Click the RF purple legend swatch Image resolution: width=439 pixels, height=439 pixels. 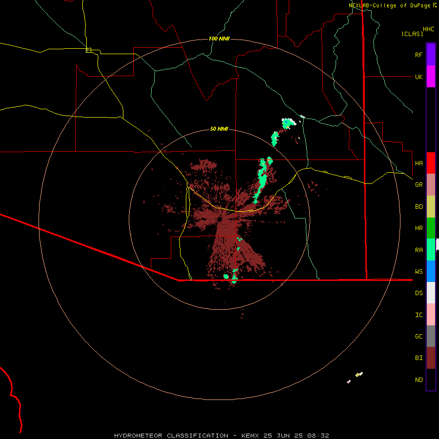431,55
